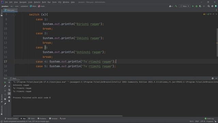Open the user account icon menu
The height and width of the screenshot is (123, 218).
pos(171,6)
